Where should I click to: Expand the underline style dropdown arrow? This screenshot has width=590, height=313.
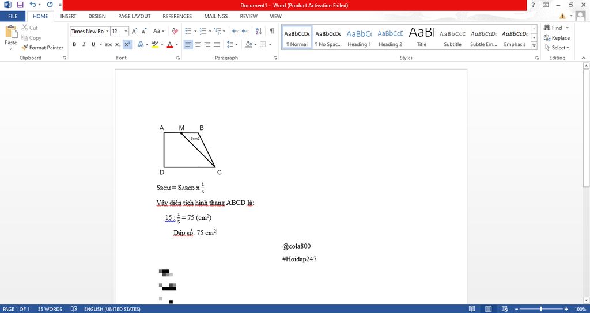pos(100,44)
